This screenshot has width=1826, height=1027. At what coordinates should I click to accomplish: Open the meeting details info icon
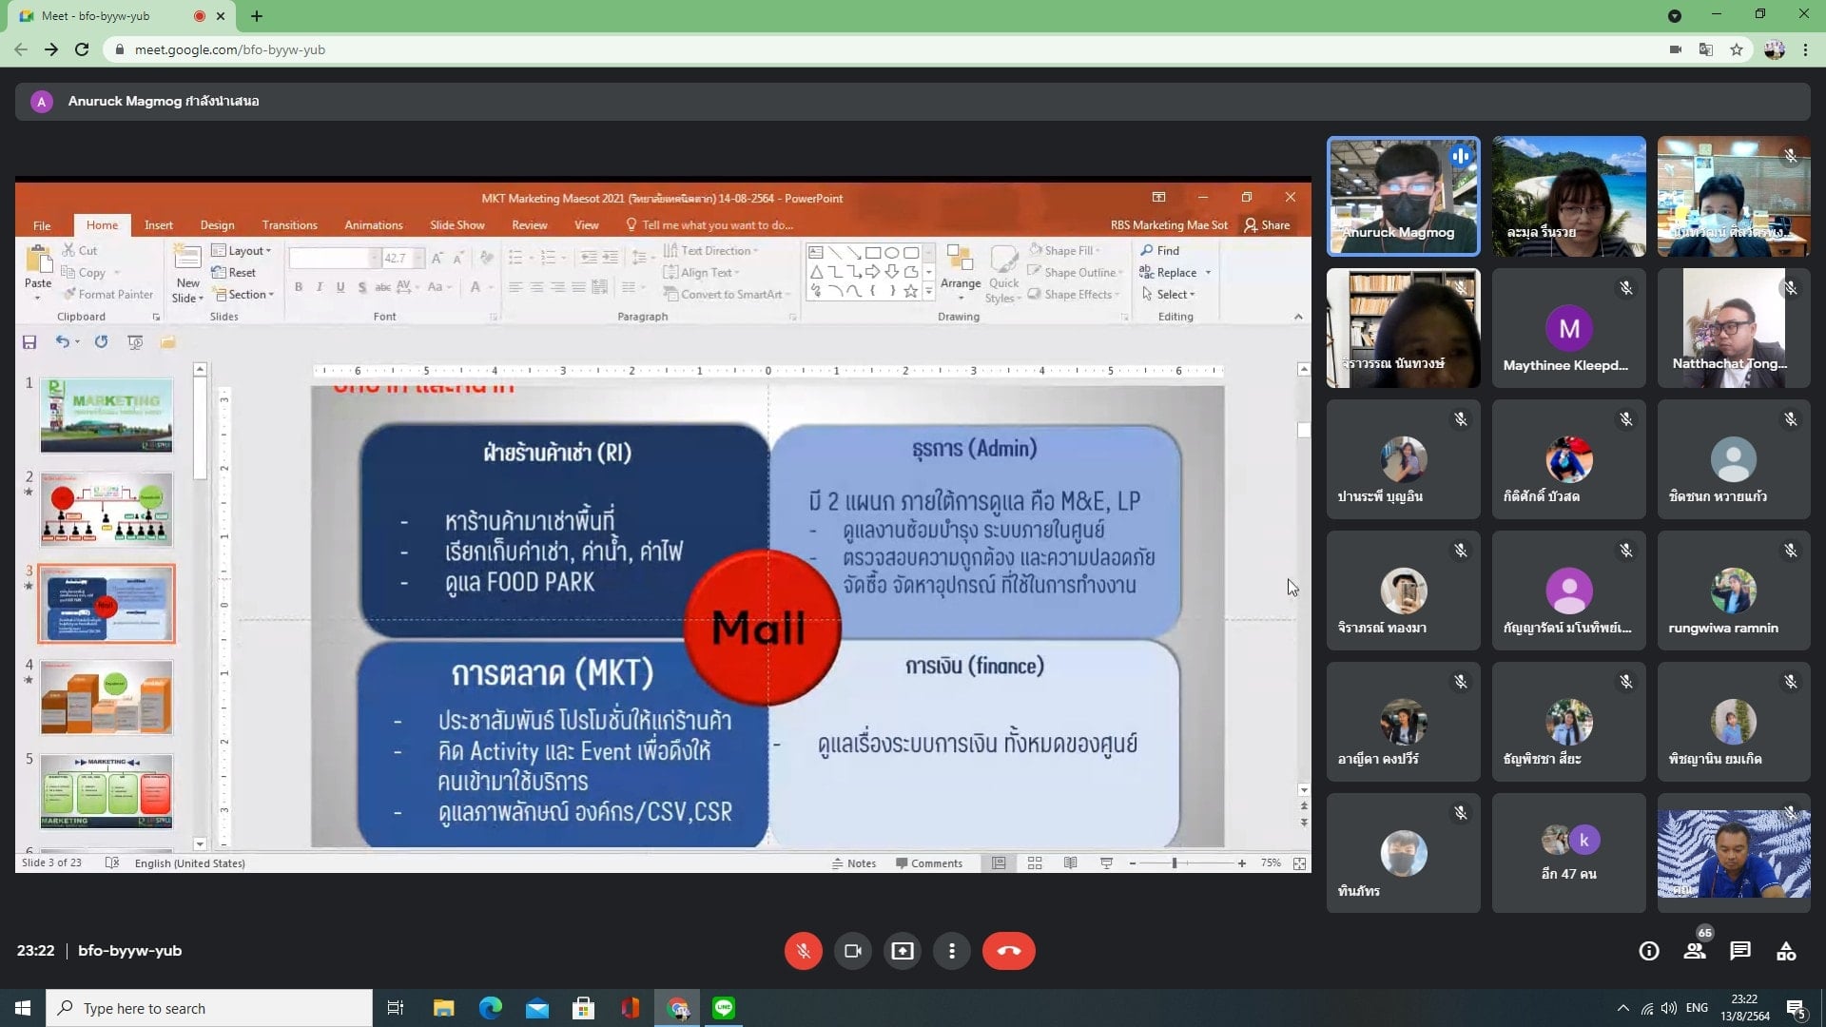pos(1648,951)
